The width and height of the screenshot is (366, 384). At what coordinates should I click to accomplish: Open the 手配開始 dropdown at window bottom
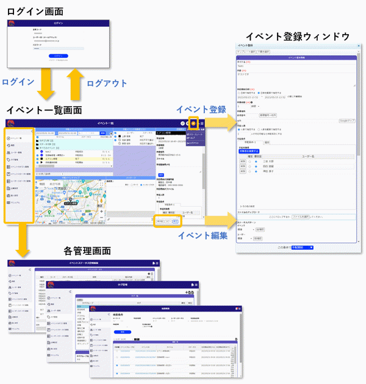click(303, 247)
